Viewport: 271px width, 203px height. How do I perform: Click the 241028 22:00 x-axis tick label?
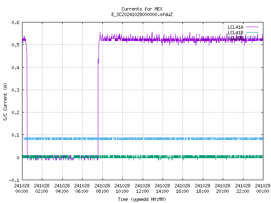pos(243,188)
